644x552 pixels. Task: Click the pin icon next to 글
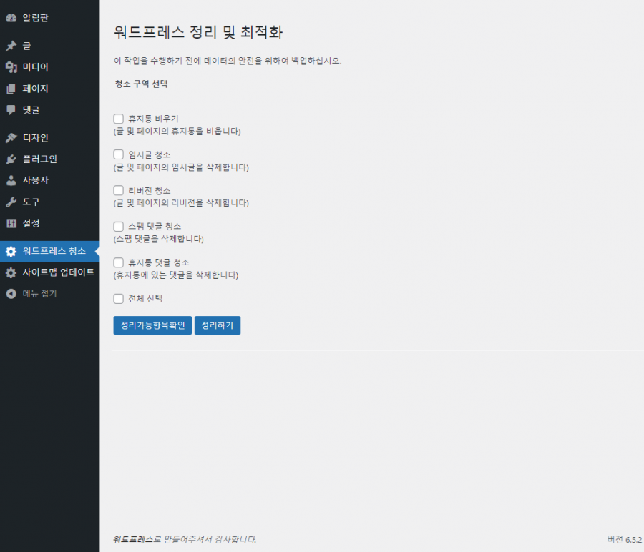[11, 46]
